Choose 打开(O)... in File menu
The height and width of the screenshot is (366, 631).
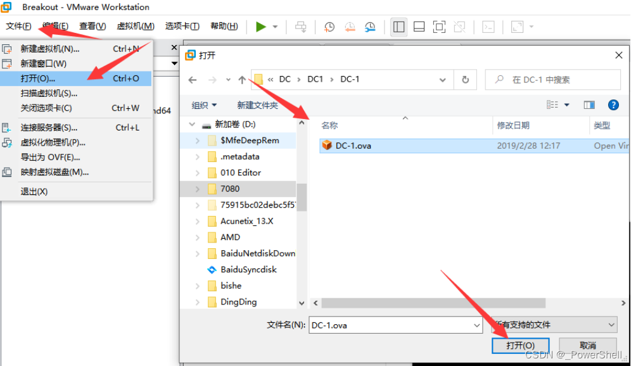(x=77, y=79)
